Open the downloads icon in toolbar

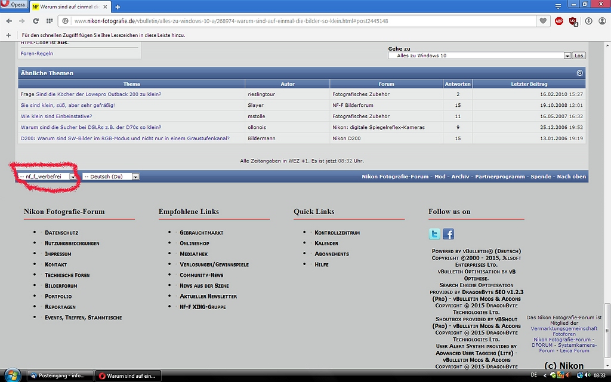coord(588,21)
